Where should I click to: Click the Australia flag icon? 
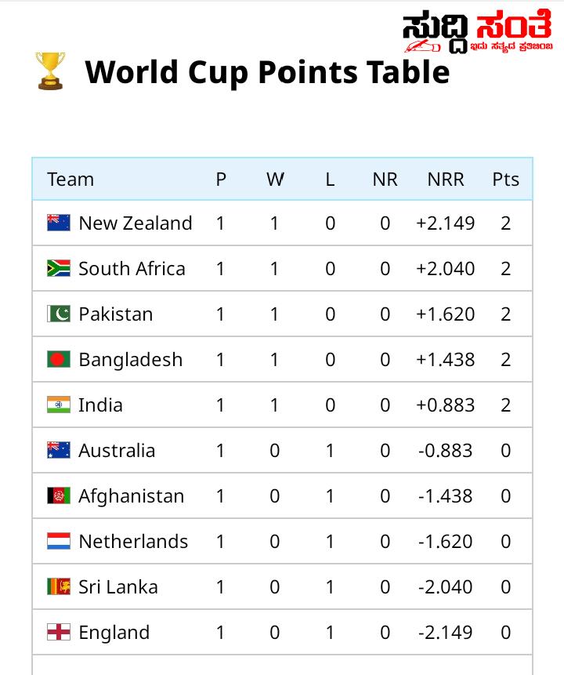[59, 450]
